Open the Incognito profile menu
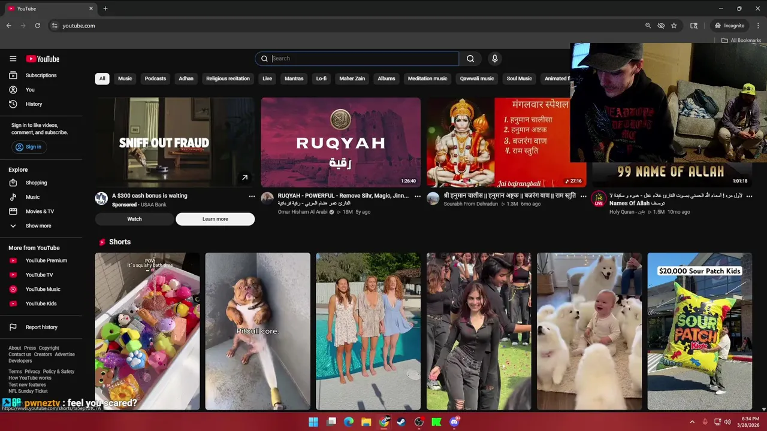The height and width of the screenshot is (431, 767). 729,26
